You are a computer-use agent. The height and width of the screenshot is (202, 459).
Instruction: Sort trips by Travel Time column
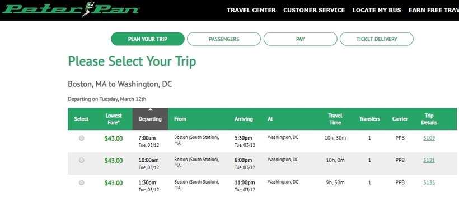pyautogui.click(x=335, y=119)
